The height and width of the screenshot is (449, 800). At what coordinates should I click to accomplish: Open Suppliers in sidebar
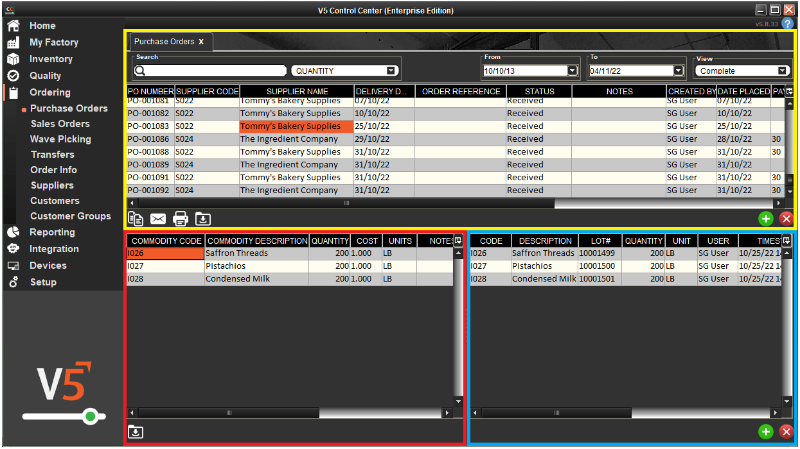pyautogui.click(x=52, y=185)
